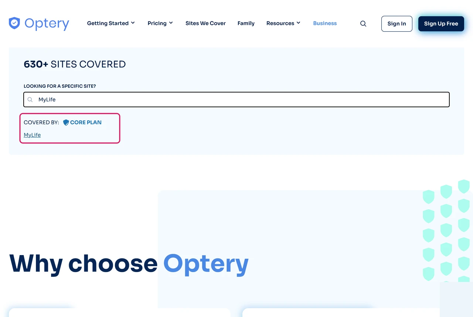Select the "630+ SITES COVERED" heading

(75, 64)
